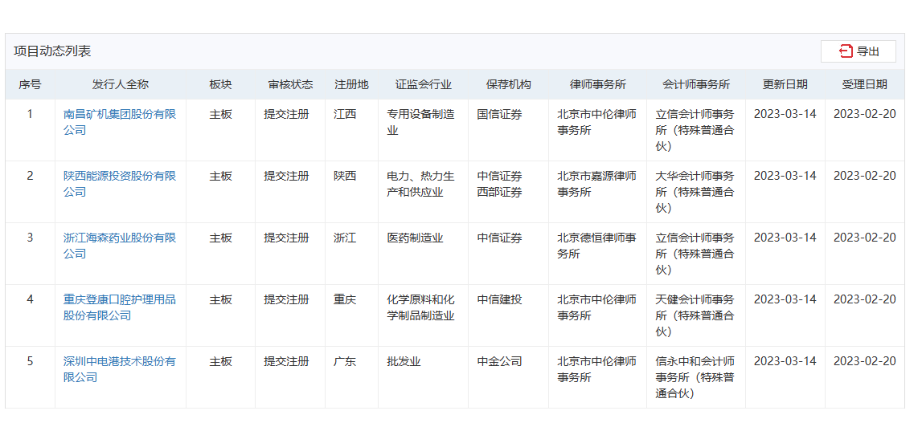Click the 更新日期 column header
This screenshot has height=427, width=918.
coord(785,84)
